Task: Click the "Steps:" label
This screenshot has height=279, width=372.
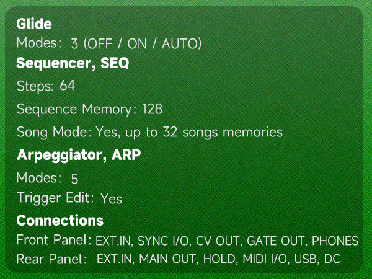Action: (36, 86)
